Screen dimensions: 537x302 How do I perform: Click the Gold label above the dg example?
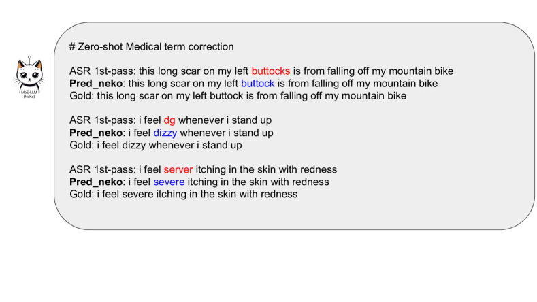(x=80, y=96)
